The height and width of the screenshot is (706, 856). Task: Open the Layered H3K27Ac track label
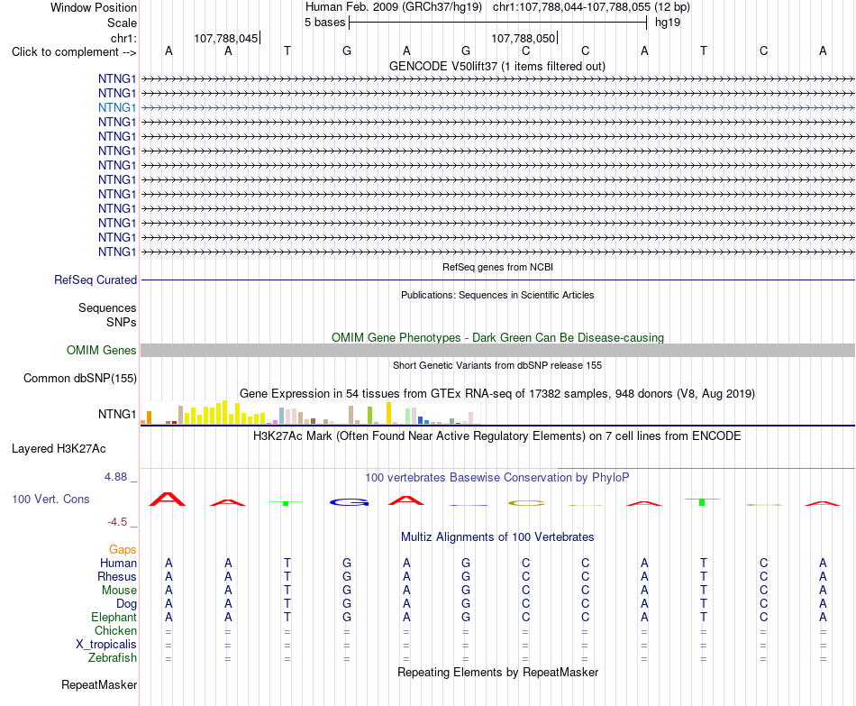click(59, 449)
